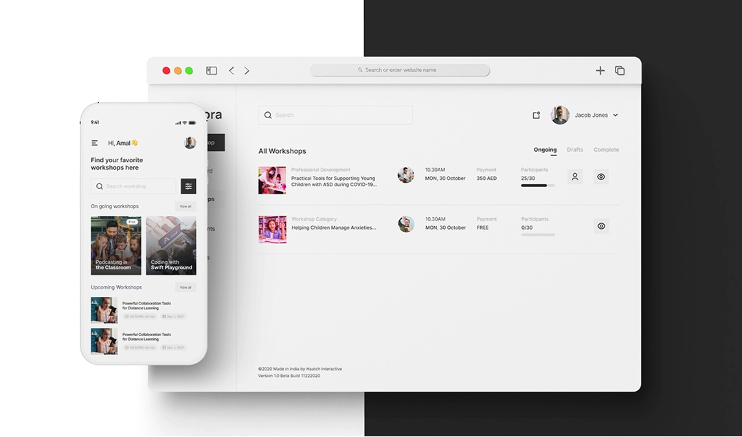Show the tab overview icon in the browser
Image resolution: width=742 pixels, height=437 pixels.
pos(620,71)
